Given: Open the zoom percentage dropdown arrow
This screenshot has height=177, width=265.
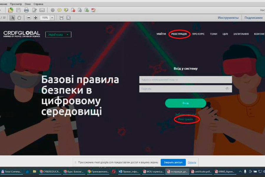Looking at the screenshot, I should pos(52,18).
